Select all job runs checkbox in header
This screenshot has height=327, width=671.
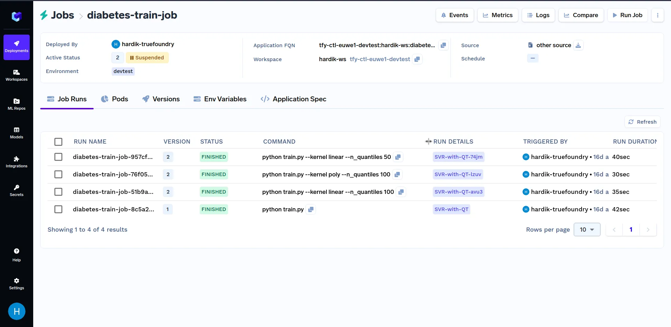click(x=58, y=141)
